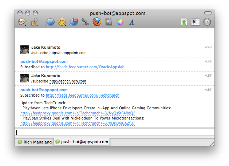Toggle timestamps clock icon
Screen dimensions: 229x166
click(x=207, y=22)
